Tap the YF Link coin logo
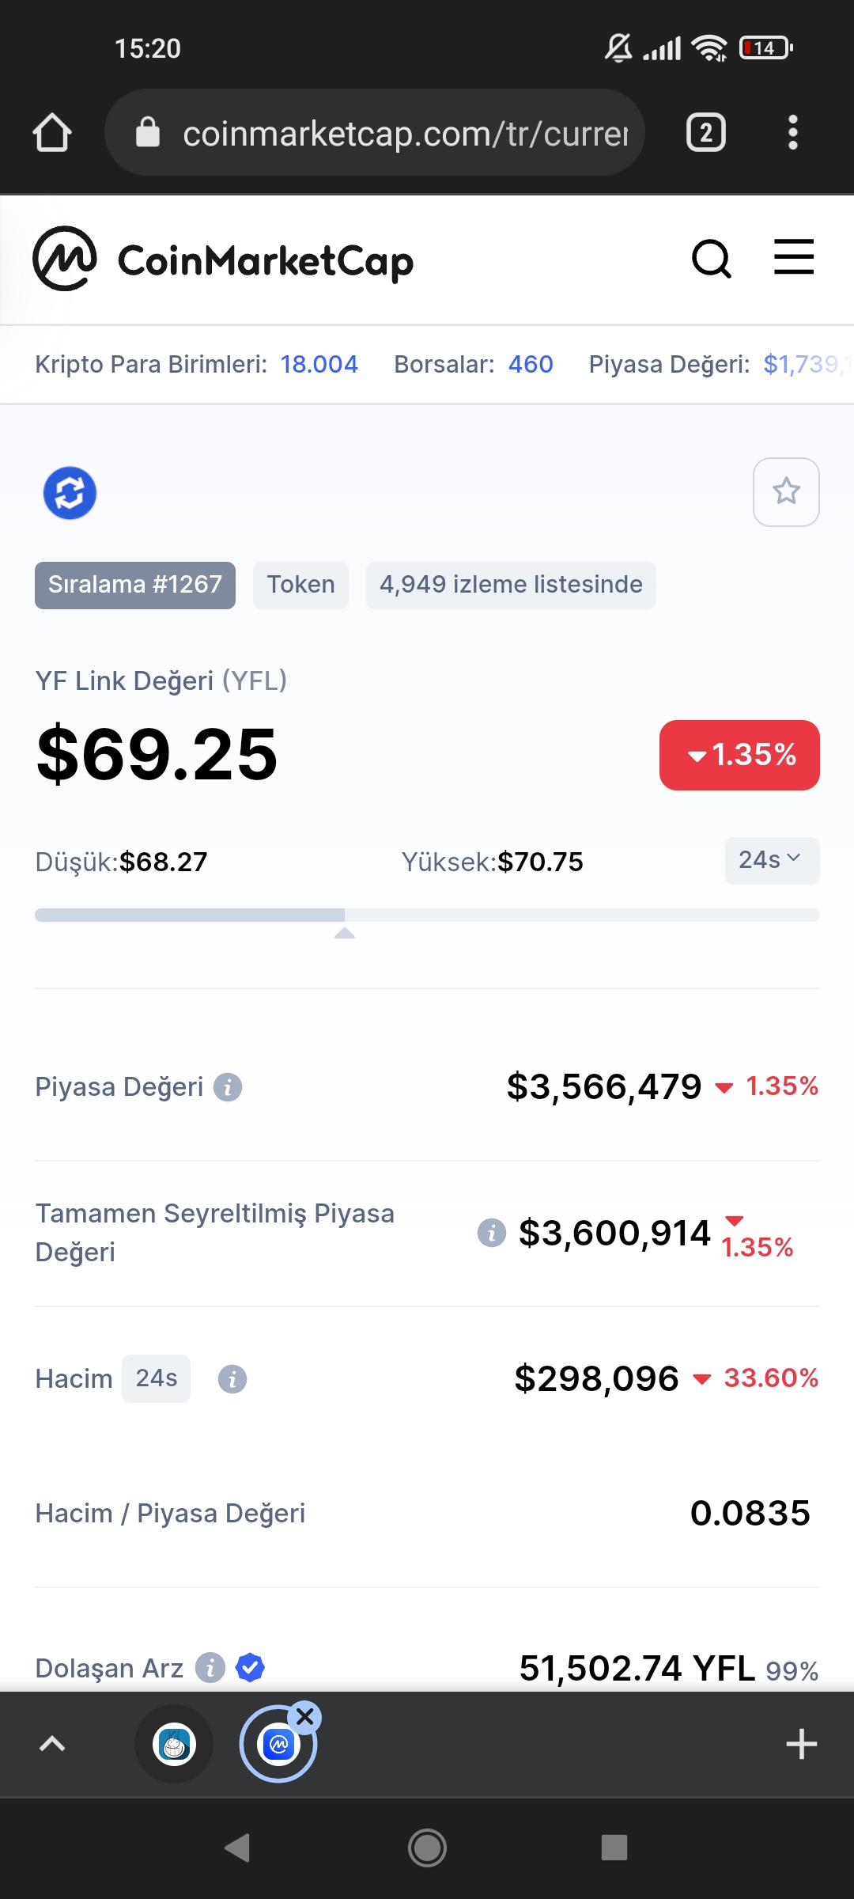The image size is (854, 1899). click(x=70, y=493)
